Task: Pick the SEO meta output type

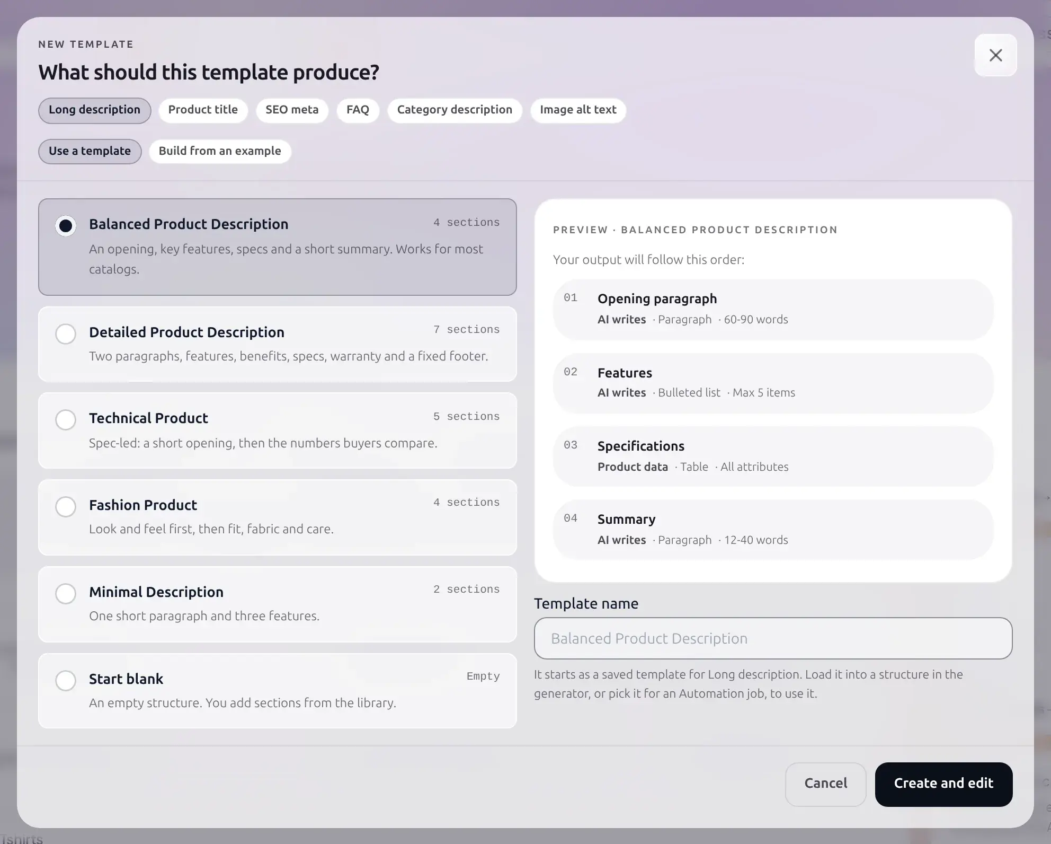Action: (292, 110)
